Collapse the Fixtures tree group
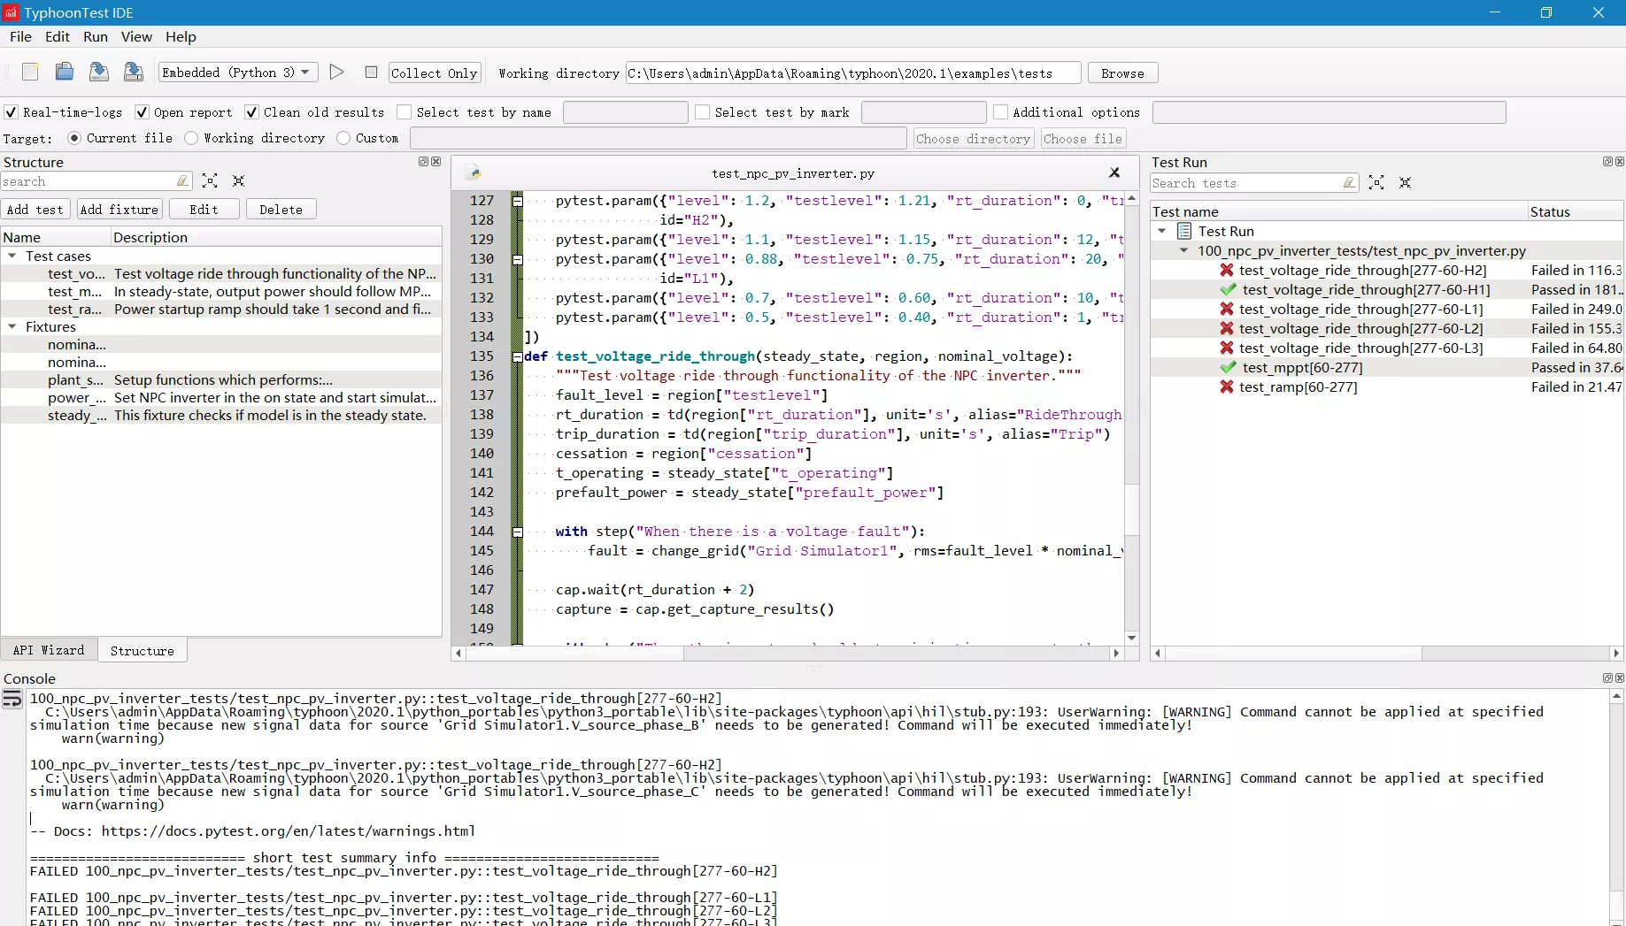 12,326
